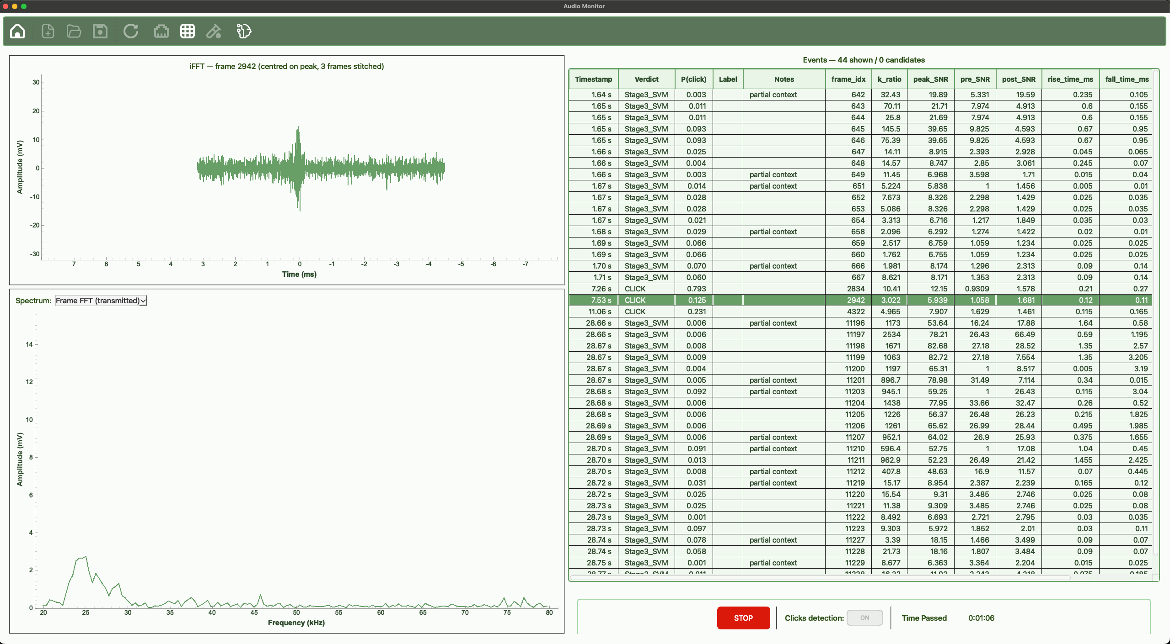The width and height of the screenshot is (1170, 644).
Task: Open the Ethernet port connection icon
Action: (161, 31)
